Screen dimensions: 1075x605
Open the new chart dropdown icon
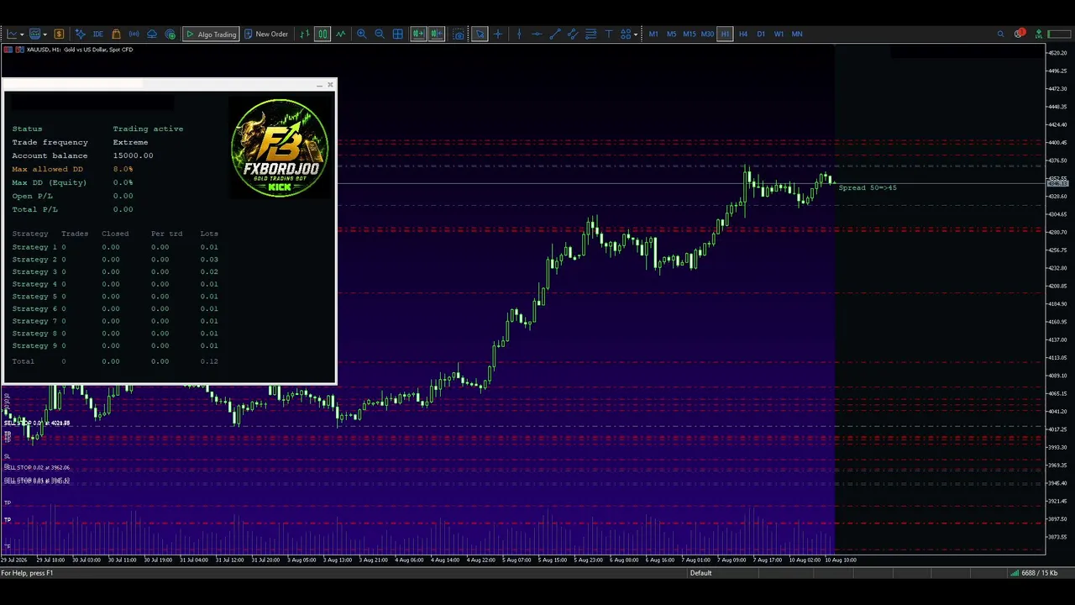click(x=14, y=34)
